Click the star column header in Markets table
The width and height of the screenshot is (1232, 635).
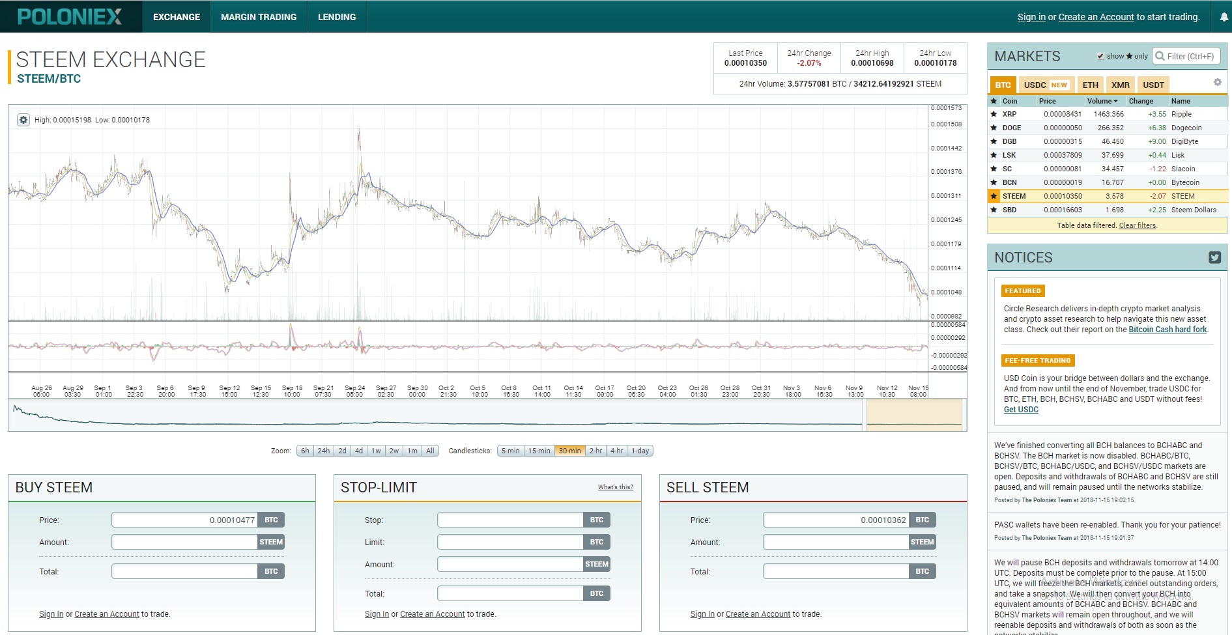[994, 101]
